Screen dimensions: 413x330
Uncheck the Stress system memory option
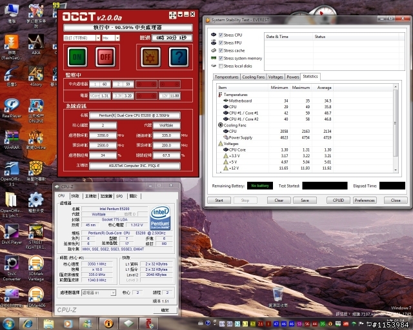coord(222,58)
